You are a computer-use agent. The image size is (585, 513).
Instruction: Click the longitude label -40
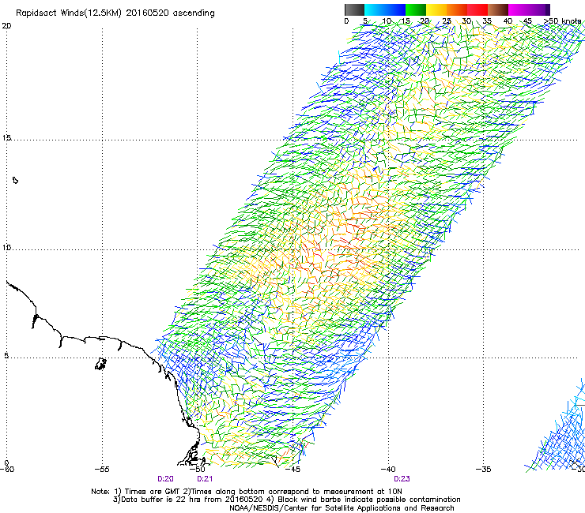(x=388, y=469)
